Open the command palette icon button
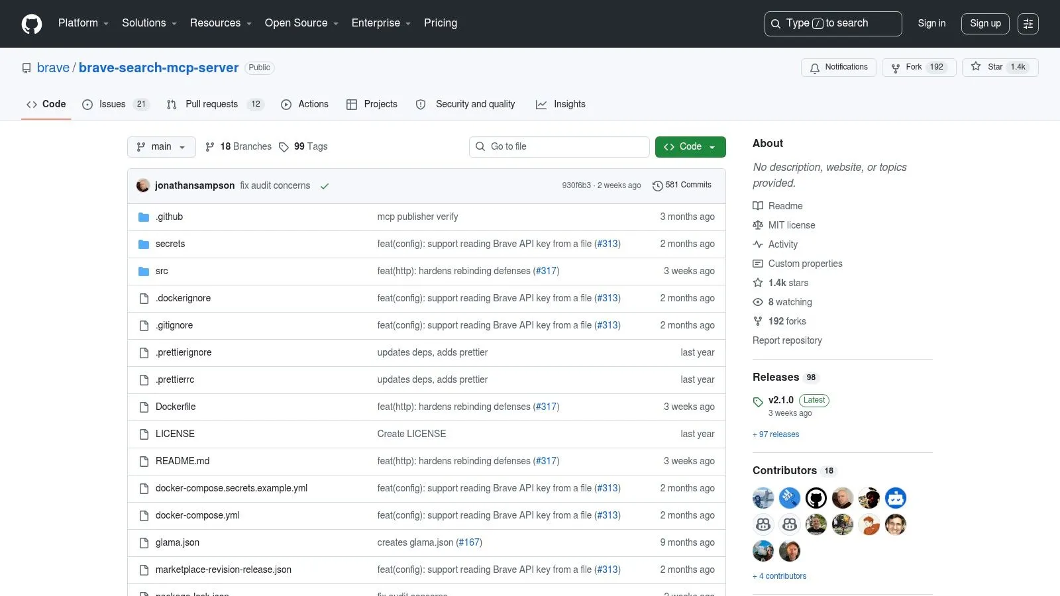Viewport: 1060px width, 596px height. click(1028, 24)
